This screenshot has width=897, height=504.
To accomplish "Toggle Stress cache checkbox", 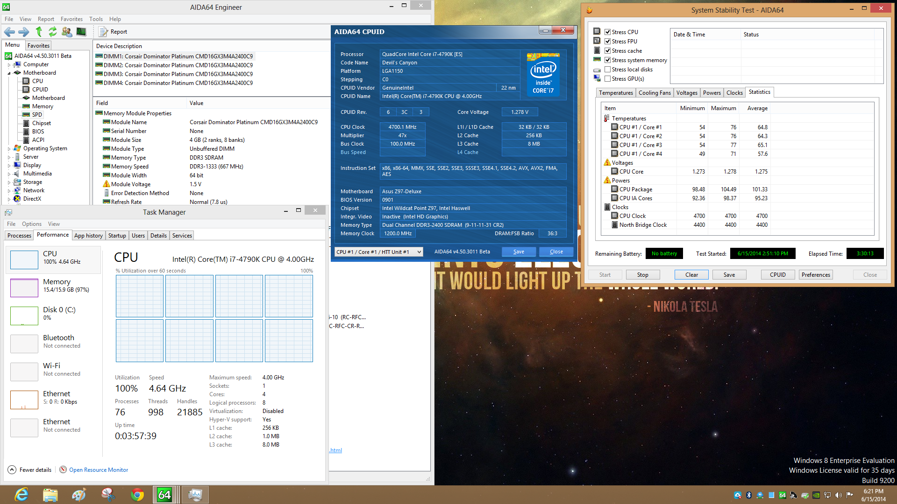I will pyautogui.click(x=608, y=51).
